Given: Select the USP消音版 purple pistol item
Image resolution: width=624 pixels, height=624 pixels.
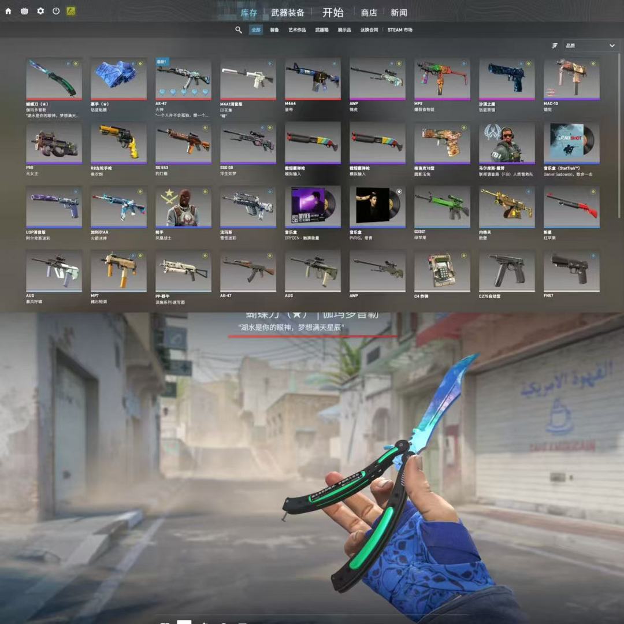Looking at the screenshot, I should click(x=54, y=207).
